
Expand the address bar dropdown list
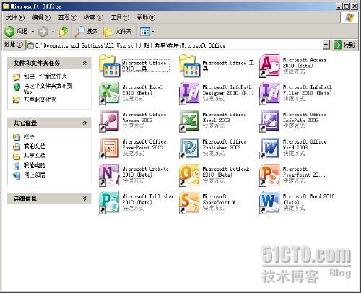[326, 45]
